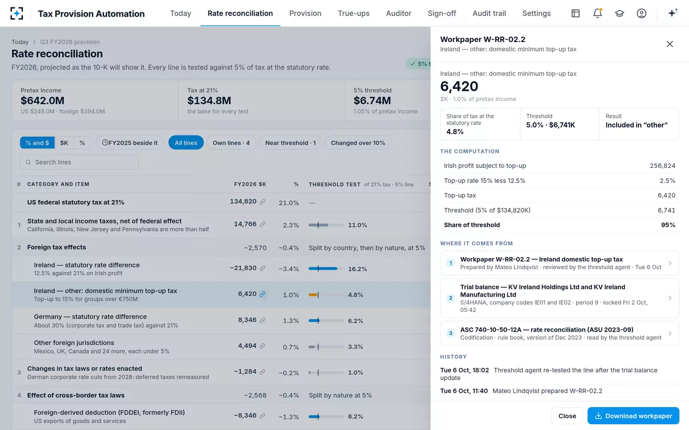Open the user account icon
689x430 pixels.
click(x=642, y=13)
